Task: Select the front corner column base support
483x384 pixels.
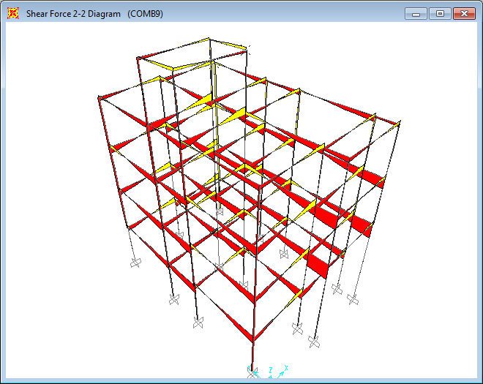Action: click(252, 373)
